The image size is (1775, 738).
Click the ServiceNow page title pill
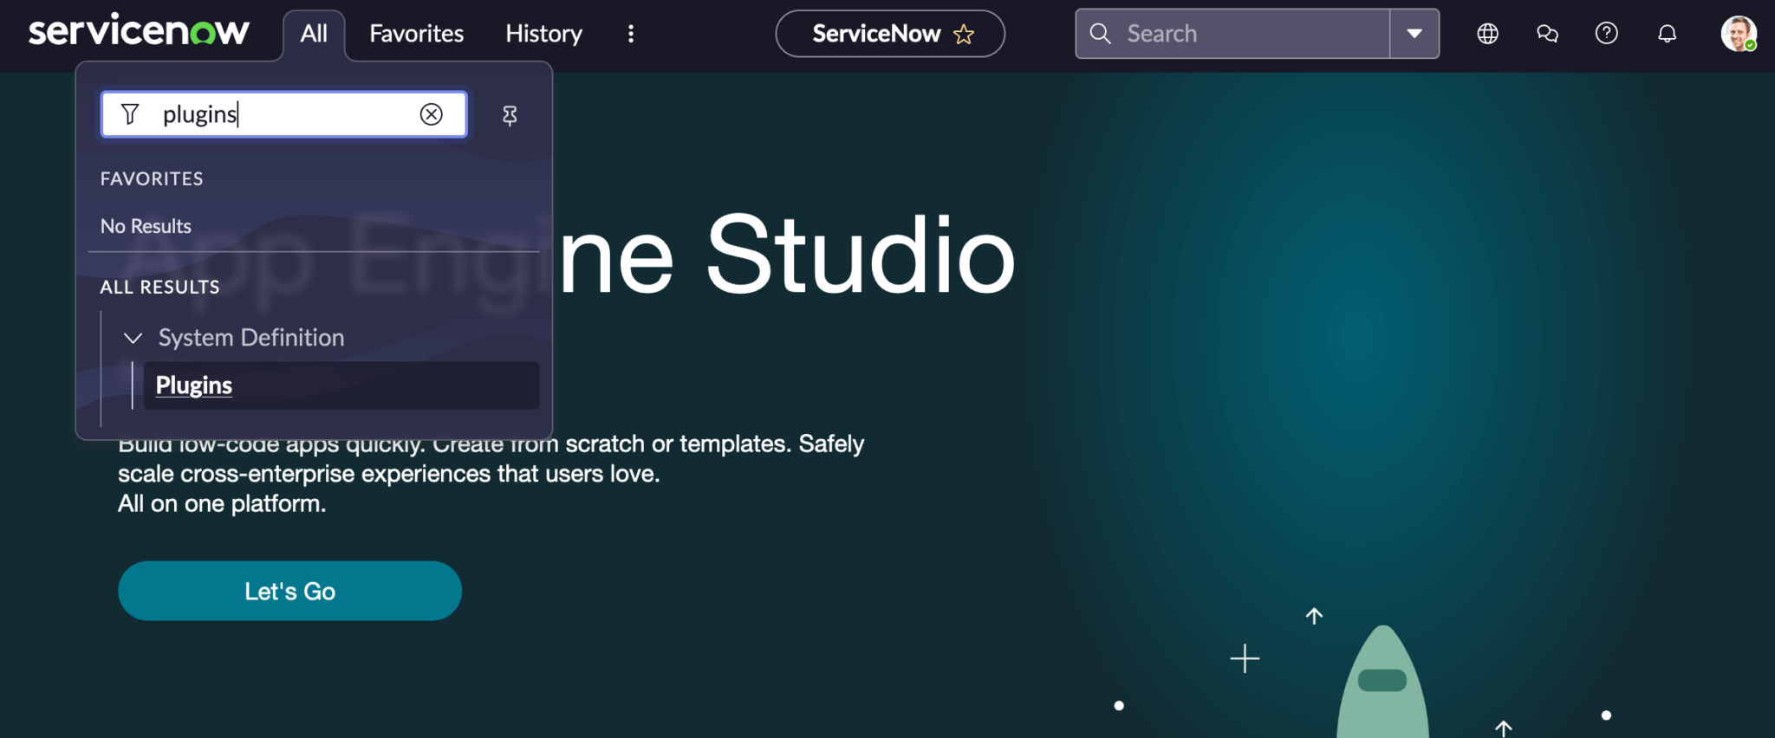[x=890, y=34]
